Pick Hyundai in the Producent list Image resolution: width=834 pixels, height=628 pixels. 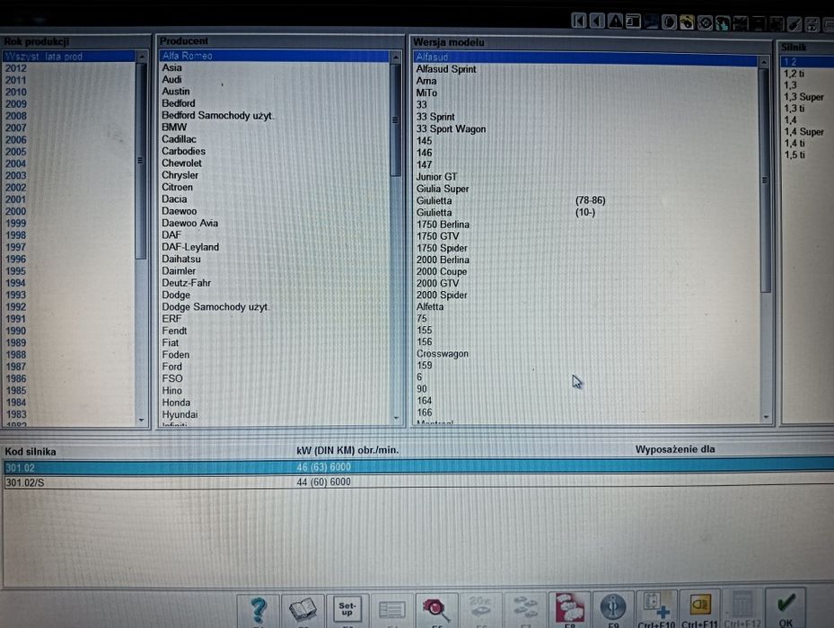(180, 414)
